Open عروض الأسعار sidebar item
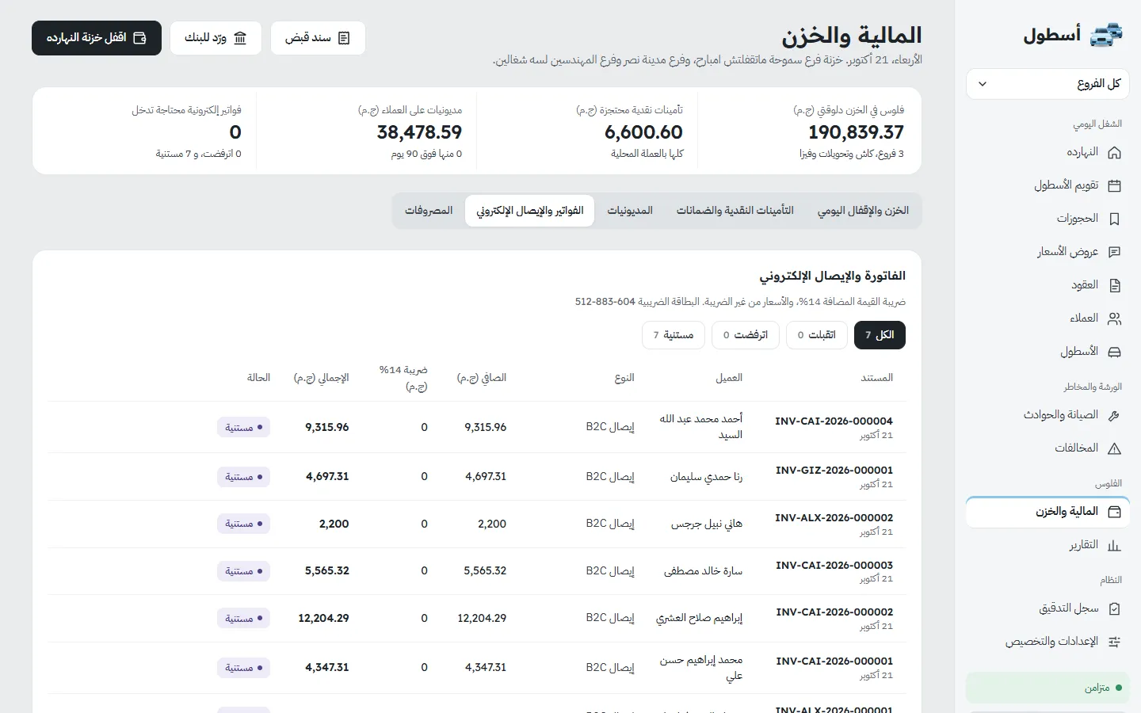The image size is (1141, 713). click(1048, 252)
